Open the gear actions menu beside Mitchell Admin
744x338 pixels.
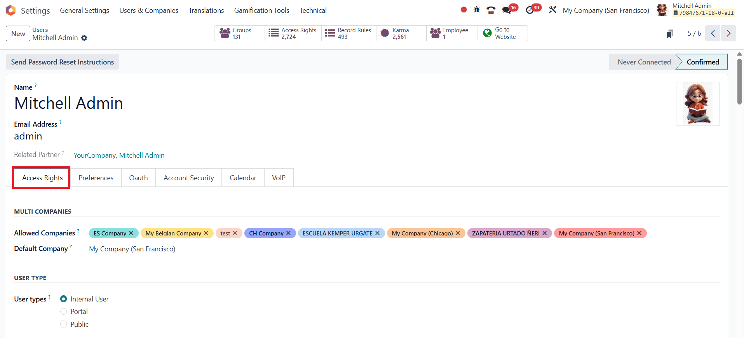click(84, 38)
